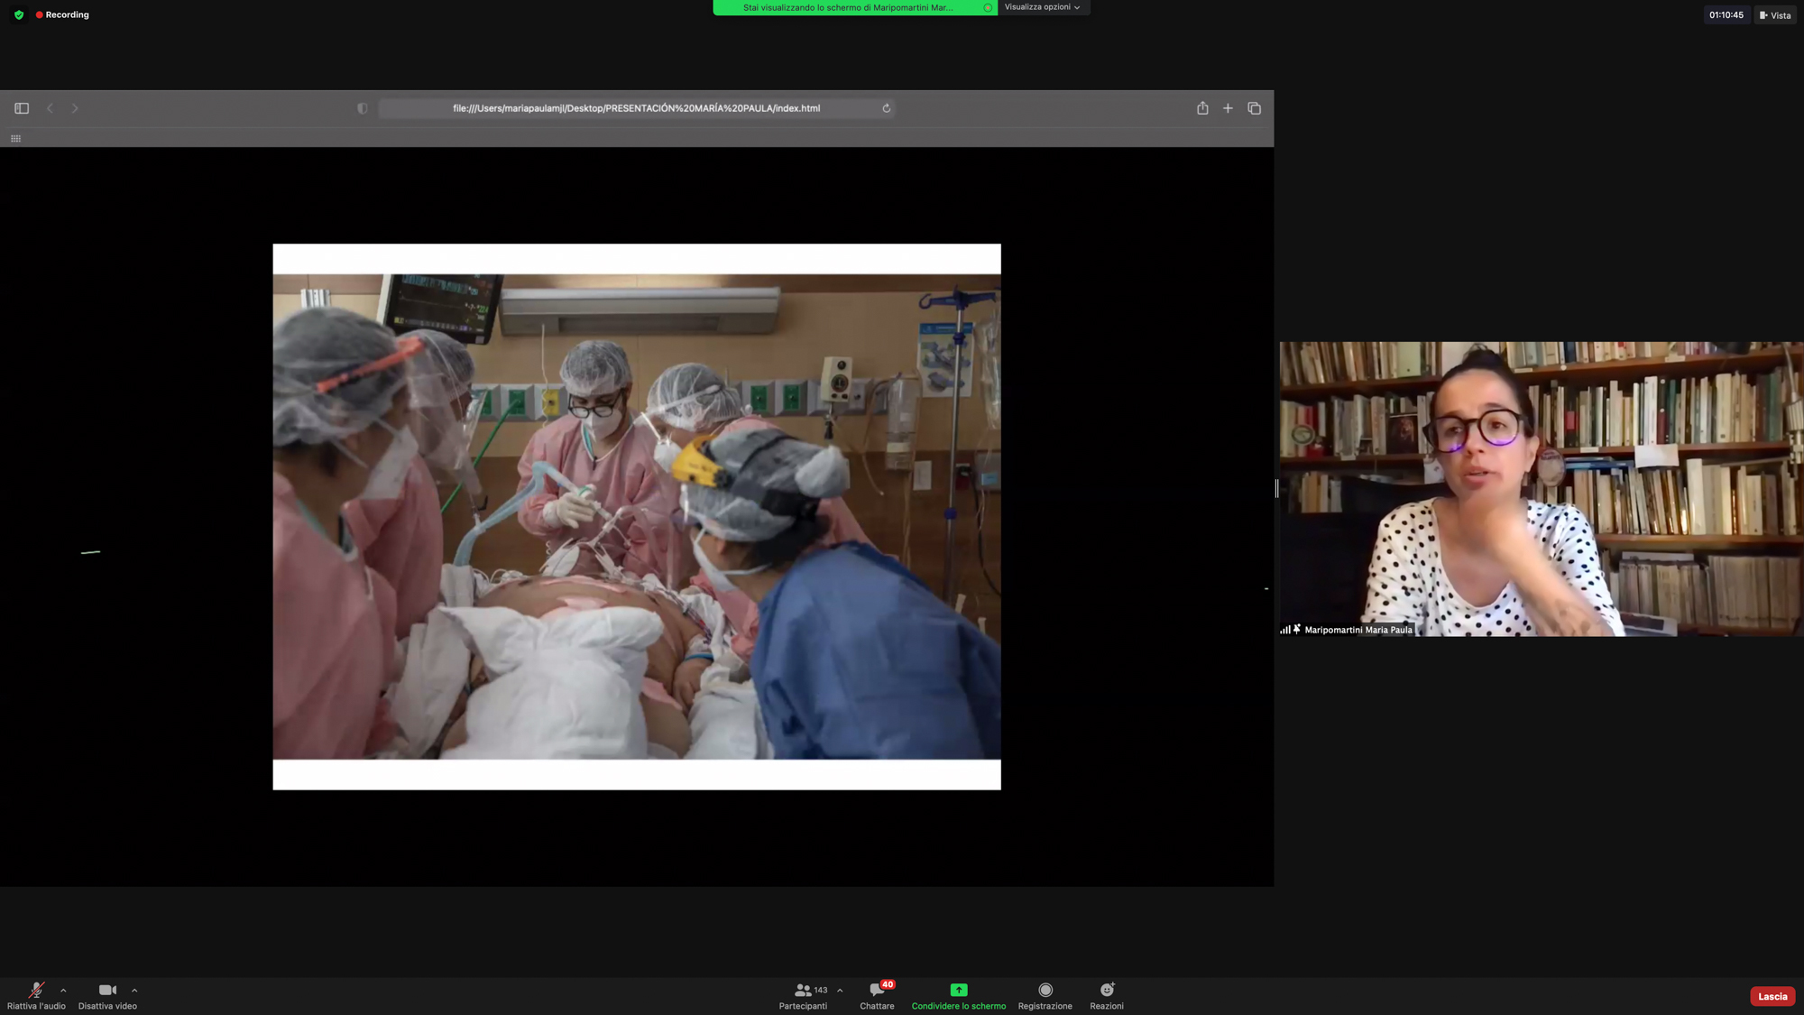
Task: Click the green encryption shield icon
Action: pos(19,15)
